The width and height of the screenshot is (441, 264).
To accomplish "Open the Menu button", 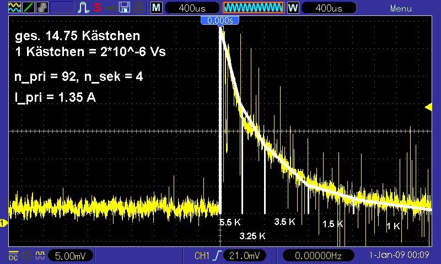I will (401, 8).
